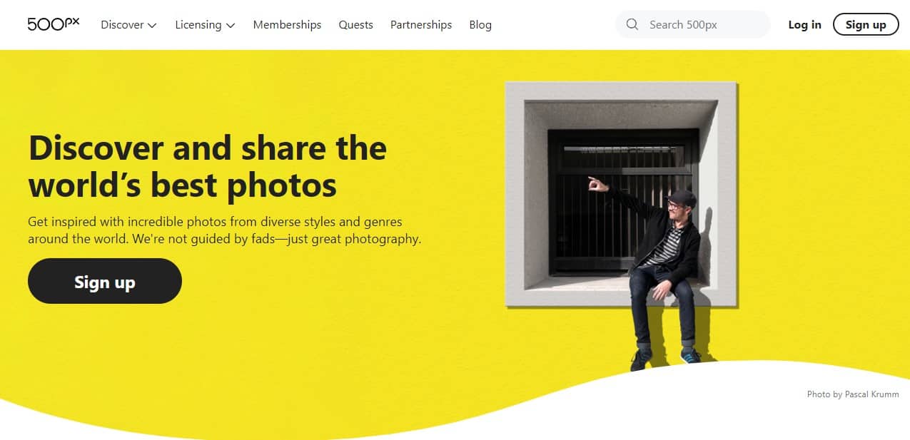Click the headline about world's best photos

207,166
